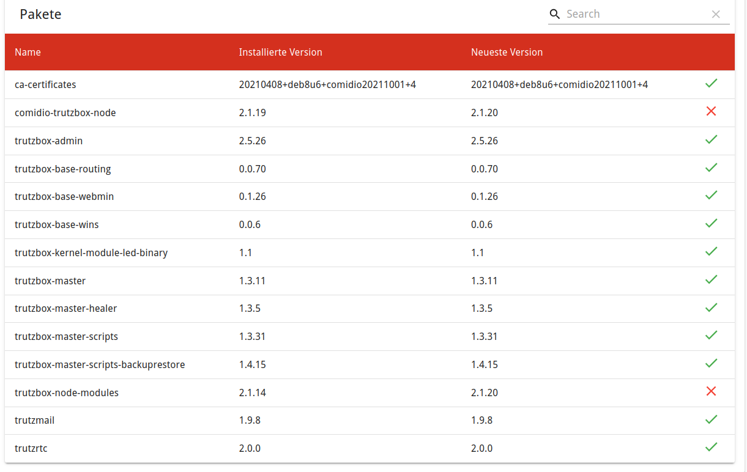Click the green checkmark for trutzmail row
The width and height of the screenshot is (747, 472).
(x=711, y=419)
